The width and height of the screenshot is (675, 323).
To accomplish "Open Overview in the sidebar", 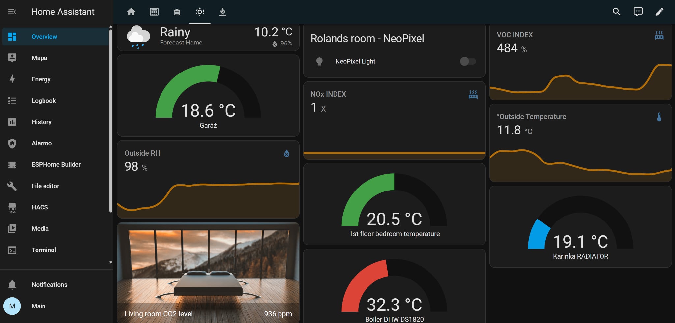I will pos(55,37).
